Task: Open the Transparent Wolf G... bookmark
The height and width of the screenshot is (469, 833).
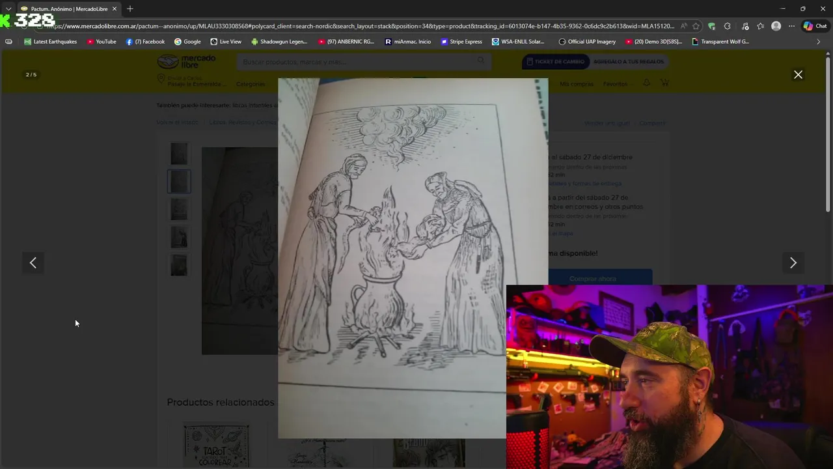Action: coord(720,42)
